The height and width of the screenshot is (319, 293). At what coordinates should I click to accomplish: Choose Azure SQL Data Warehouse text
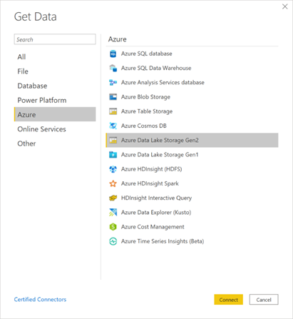tap(156, 68)
